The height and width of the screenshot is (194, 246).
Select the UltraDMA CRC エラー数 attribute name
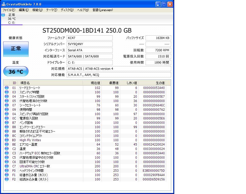35,166
